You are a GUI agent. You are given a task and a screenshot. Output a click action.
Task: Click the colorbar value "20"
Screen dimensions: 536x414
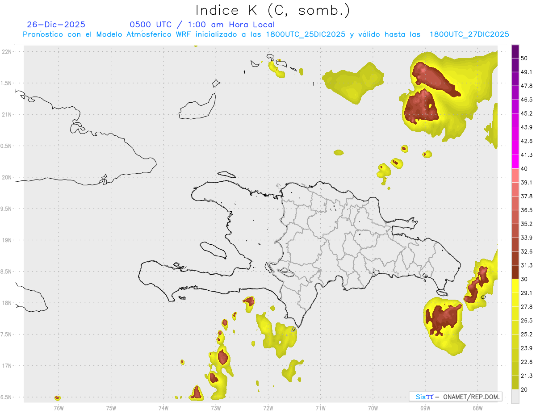point(525,389)
